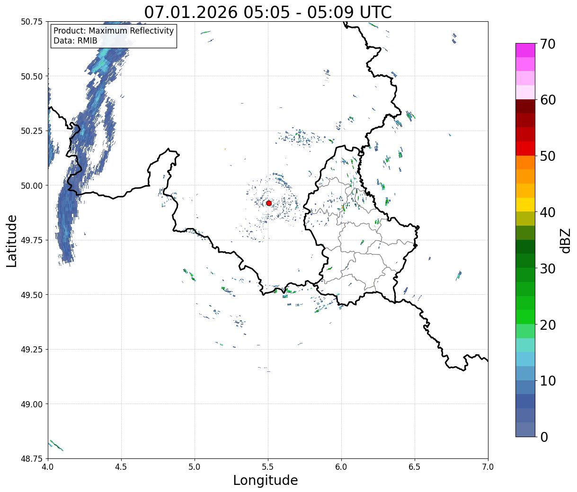Click the longitude tick label 6.5
The width and height of the screenshot is (577, 492).
point(415,467)
